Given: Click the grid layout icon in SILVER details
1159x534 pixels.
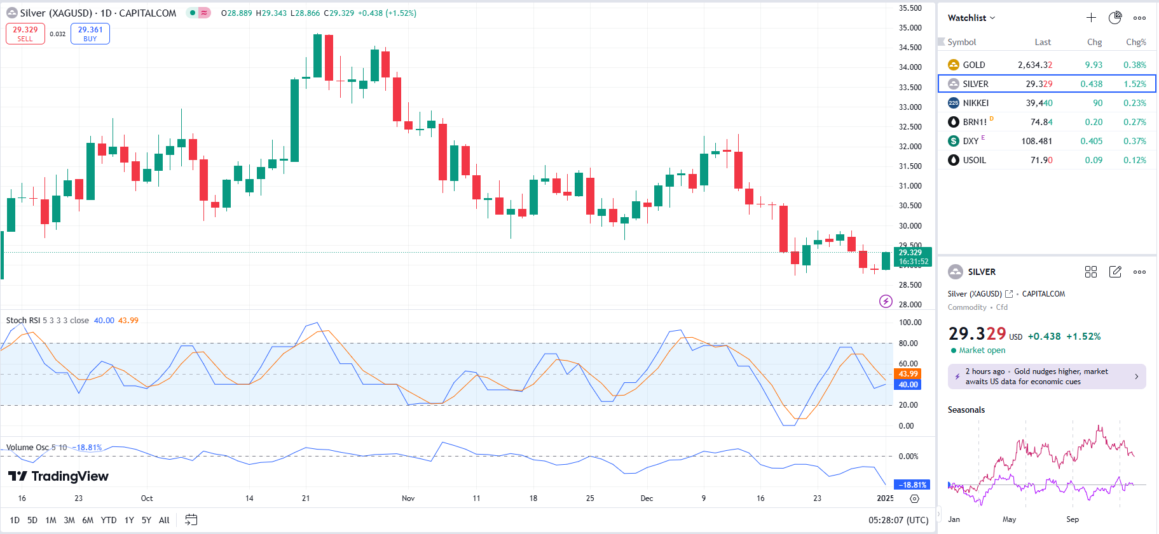Looking at the screenshot, I should [1091, 272].
